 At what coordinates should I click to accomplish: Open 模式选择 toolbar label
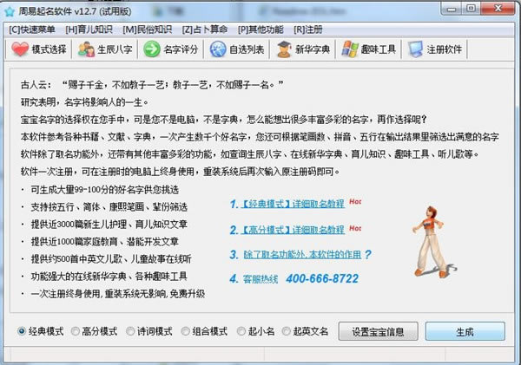click(x=49, y=49)
